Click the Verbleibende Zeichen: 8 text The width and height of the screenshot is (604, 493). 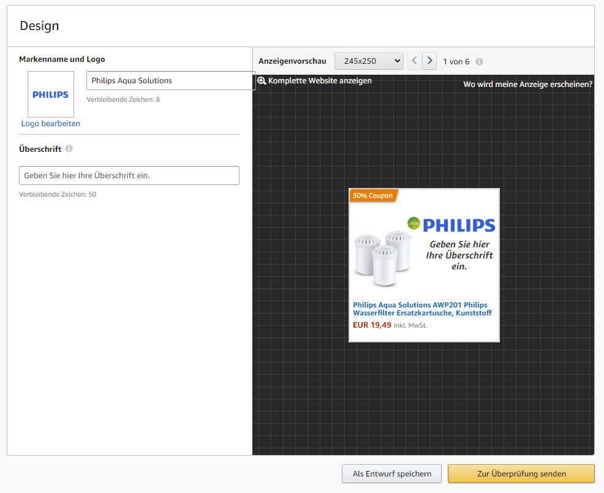(123, 99)
